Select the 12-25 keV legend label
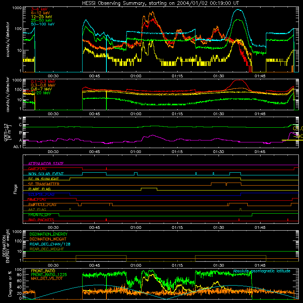Viewport: 303px width, 303px height. click(x=42, y=17)
